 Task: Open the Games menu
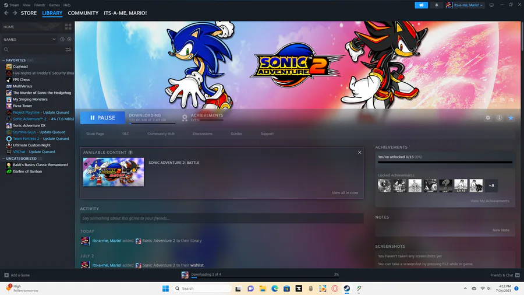coord(54,5)
